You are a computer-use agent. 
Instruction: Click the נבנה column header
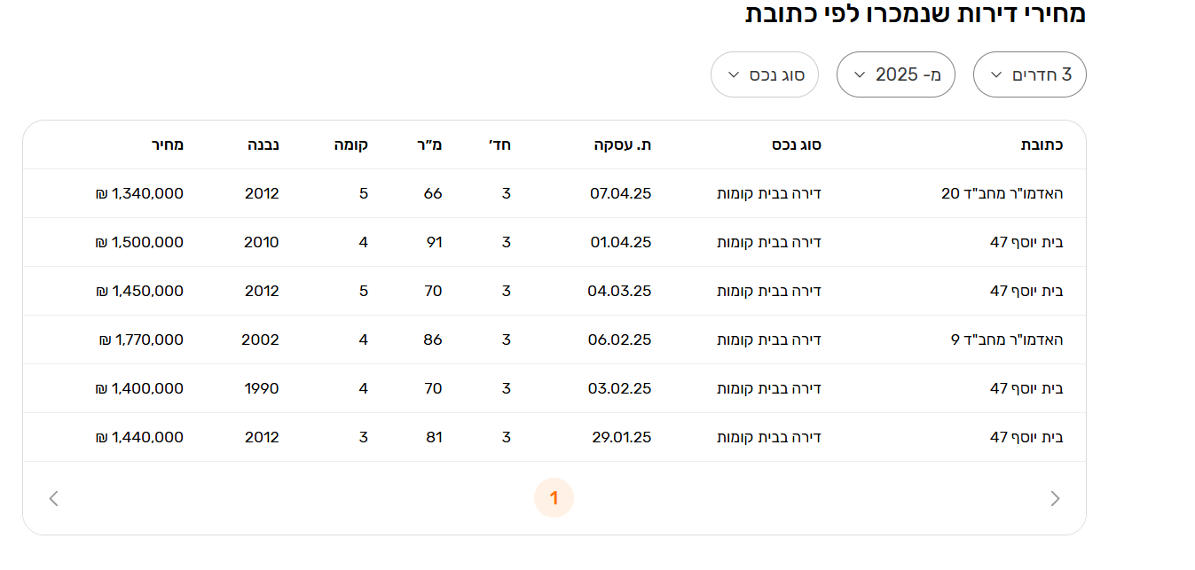click(263, 144)
